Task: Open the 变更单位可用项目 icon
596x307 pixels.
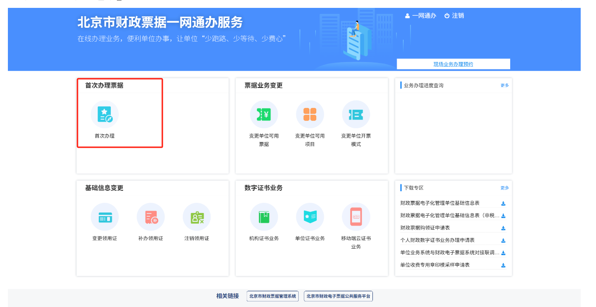Action: [310, 114]
